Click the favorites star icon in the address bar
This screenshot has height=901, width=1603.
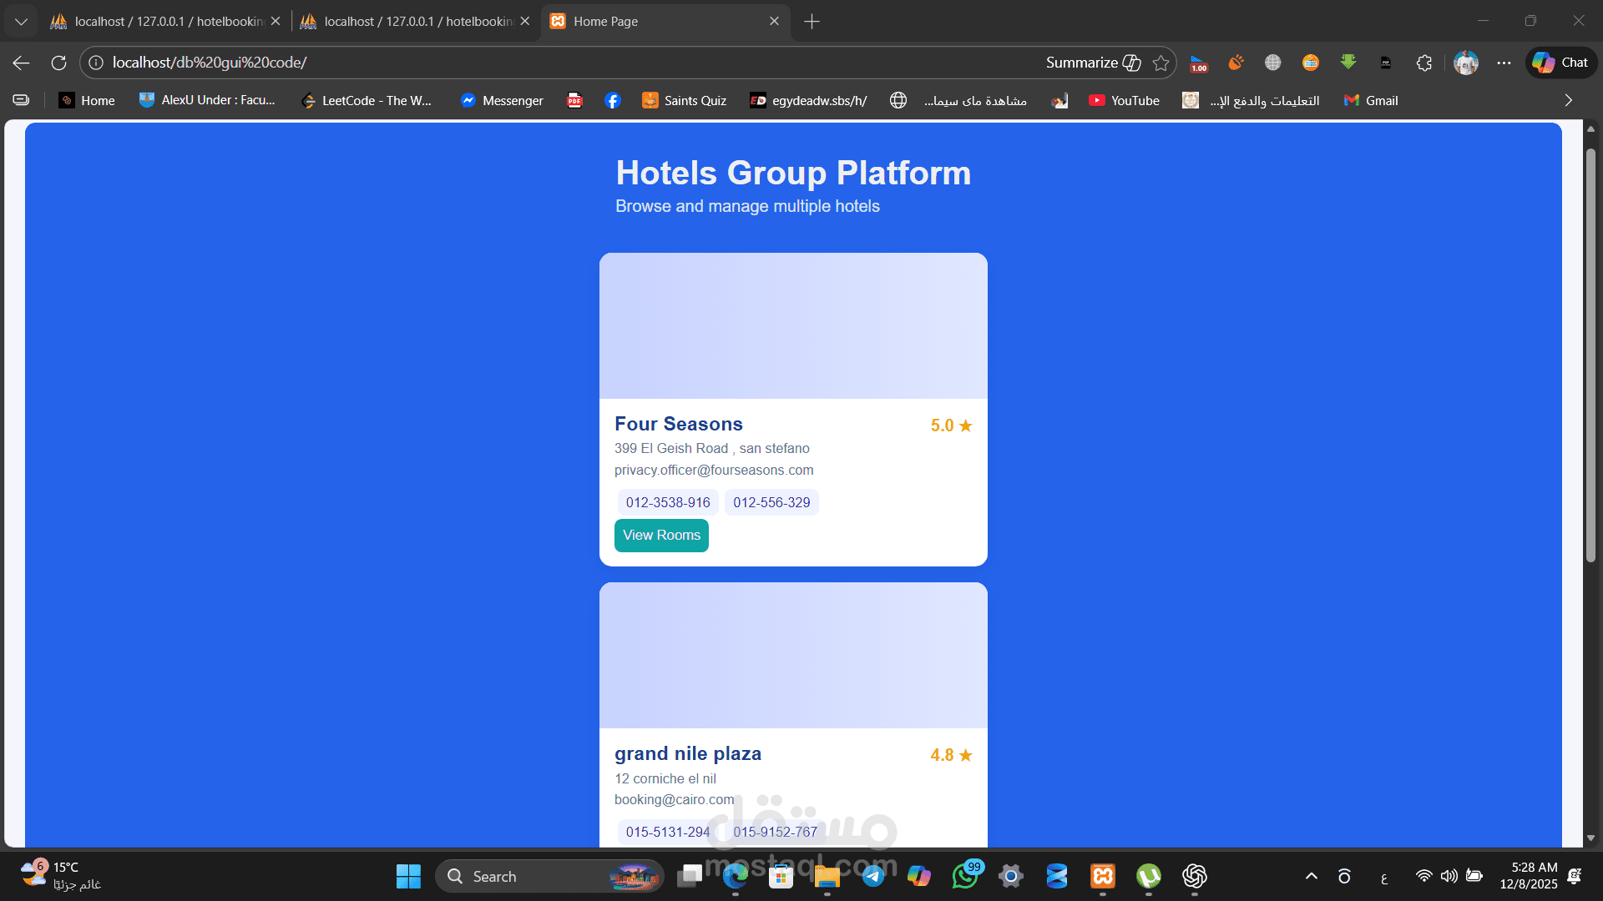click(x=1161, y=63)
